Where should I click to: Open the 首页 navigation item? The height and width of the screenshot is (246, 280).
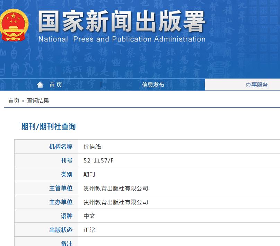point(55,84)
